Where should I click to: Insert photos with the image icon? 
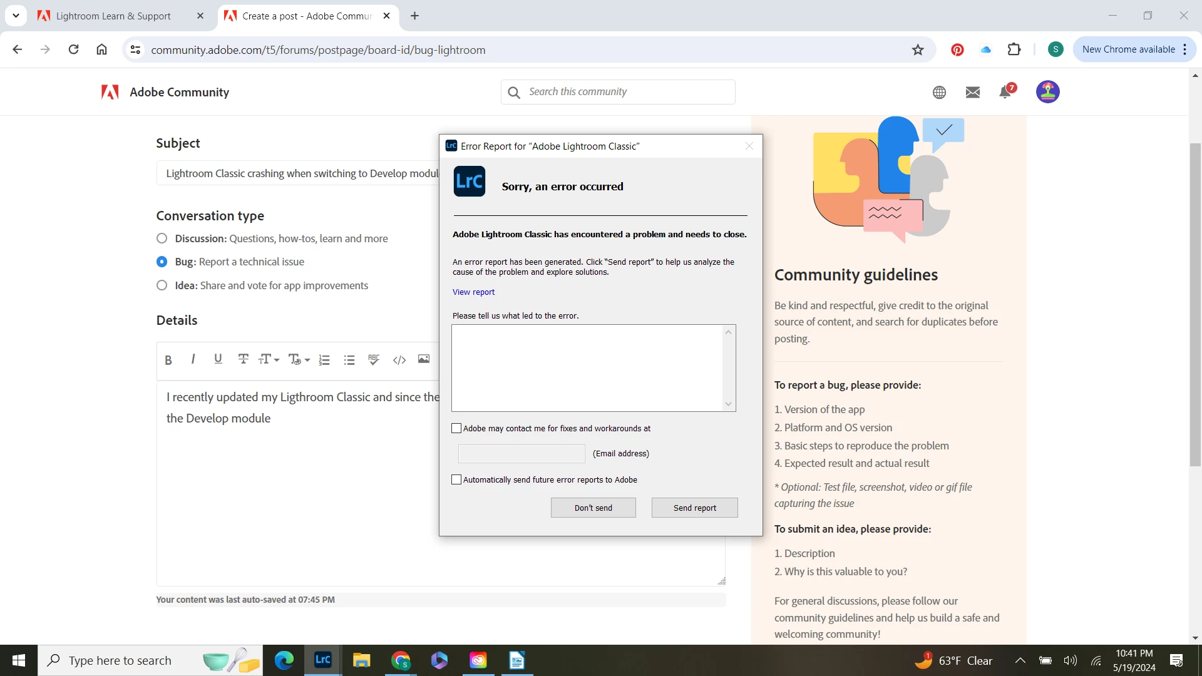point(424,359)
